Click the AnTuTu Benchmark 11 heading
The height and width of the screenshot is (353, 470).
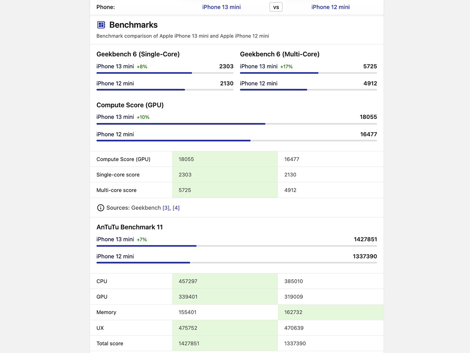pos(130,227)
